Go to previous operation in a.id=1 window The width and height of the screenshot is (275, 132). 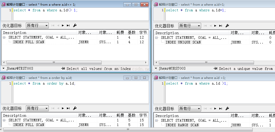pyautogui.click(x=210, y=26)
